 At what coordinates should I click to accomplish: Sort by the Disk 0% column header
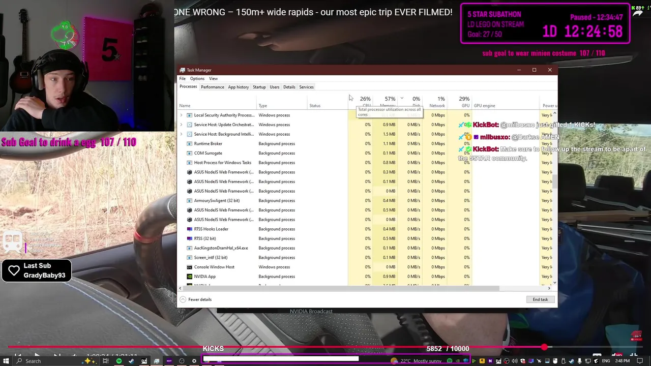(410, 102)
